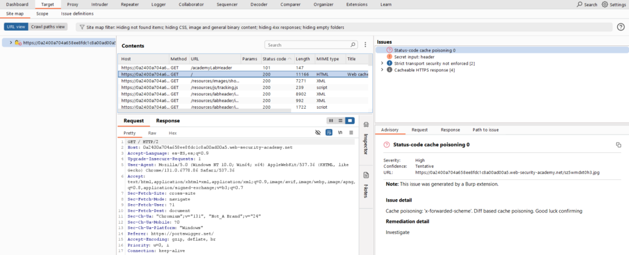
Task: Switch to side-by-side request/response layout
Action: tap(330, 120)
